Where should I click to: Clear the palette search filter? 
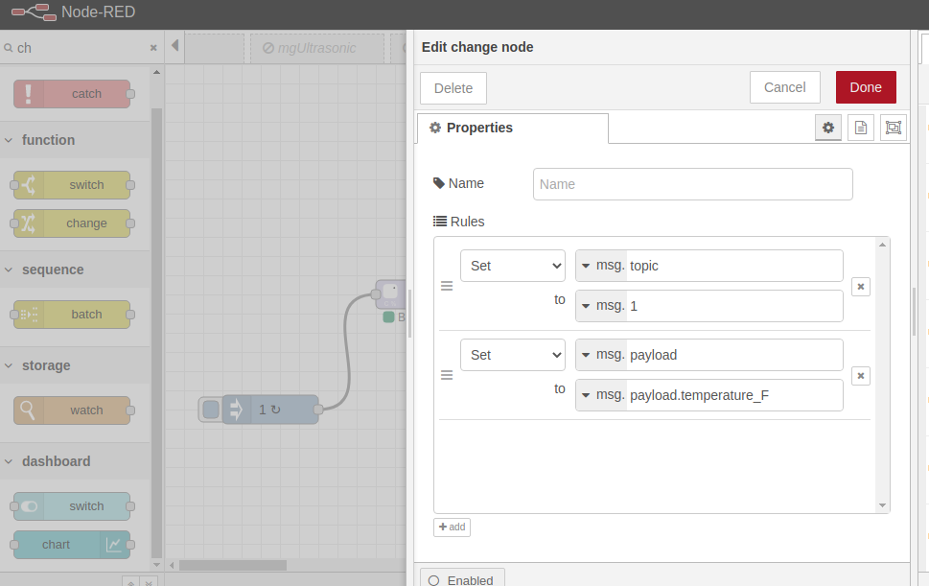click(x=153, y=48)
